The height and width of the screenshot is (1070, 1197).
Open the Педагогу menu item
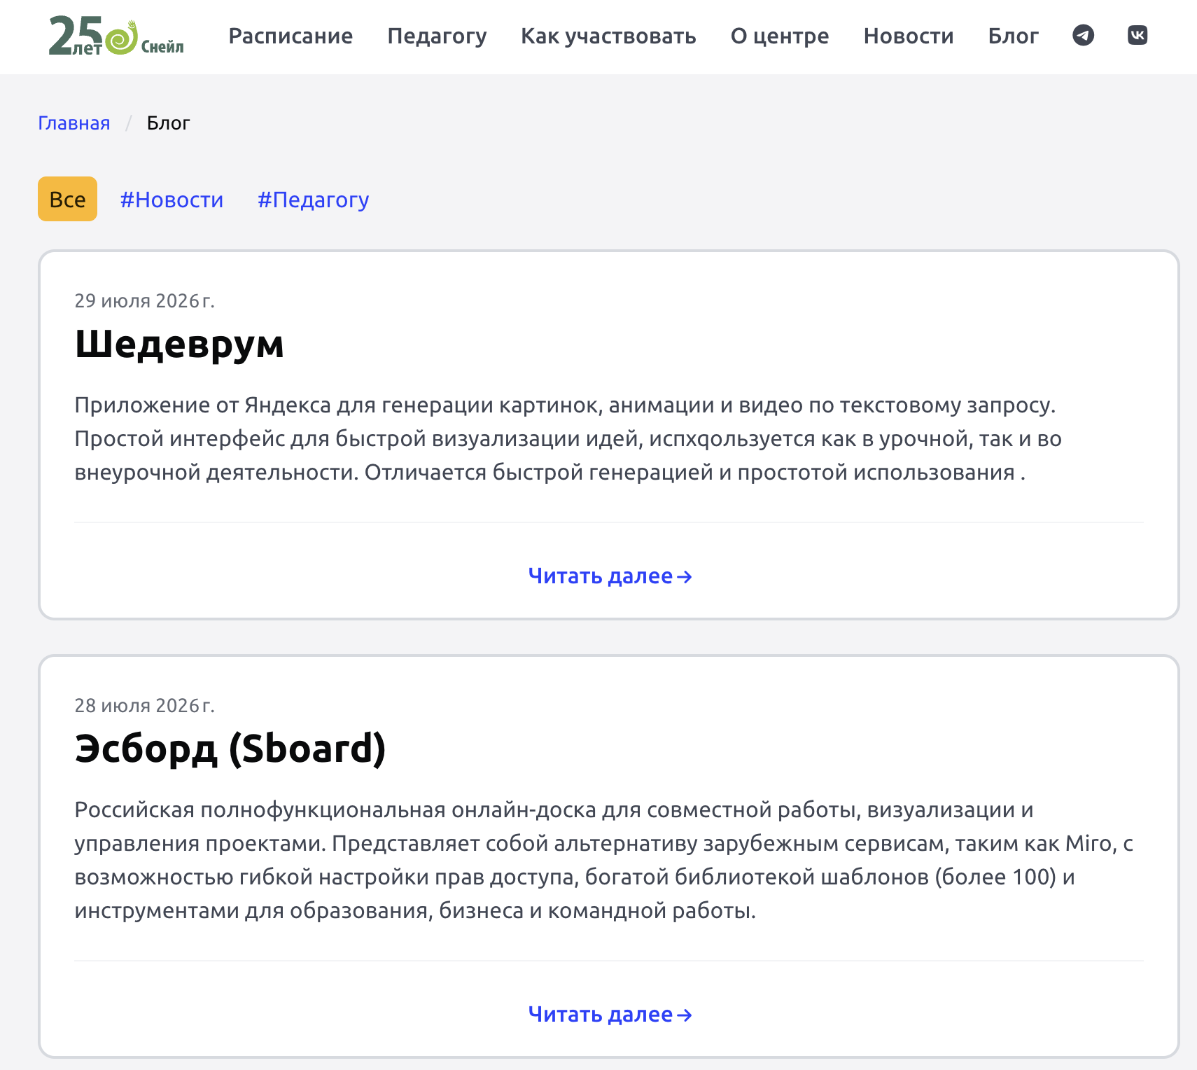click(x=437, y=36)
